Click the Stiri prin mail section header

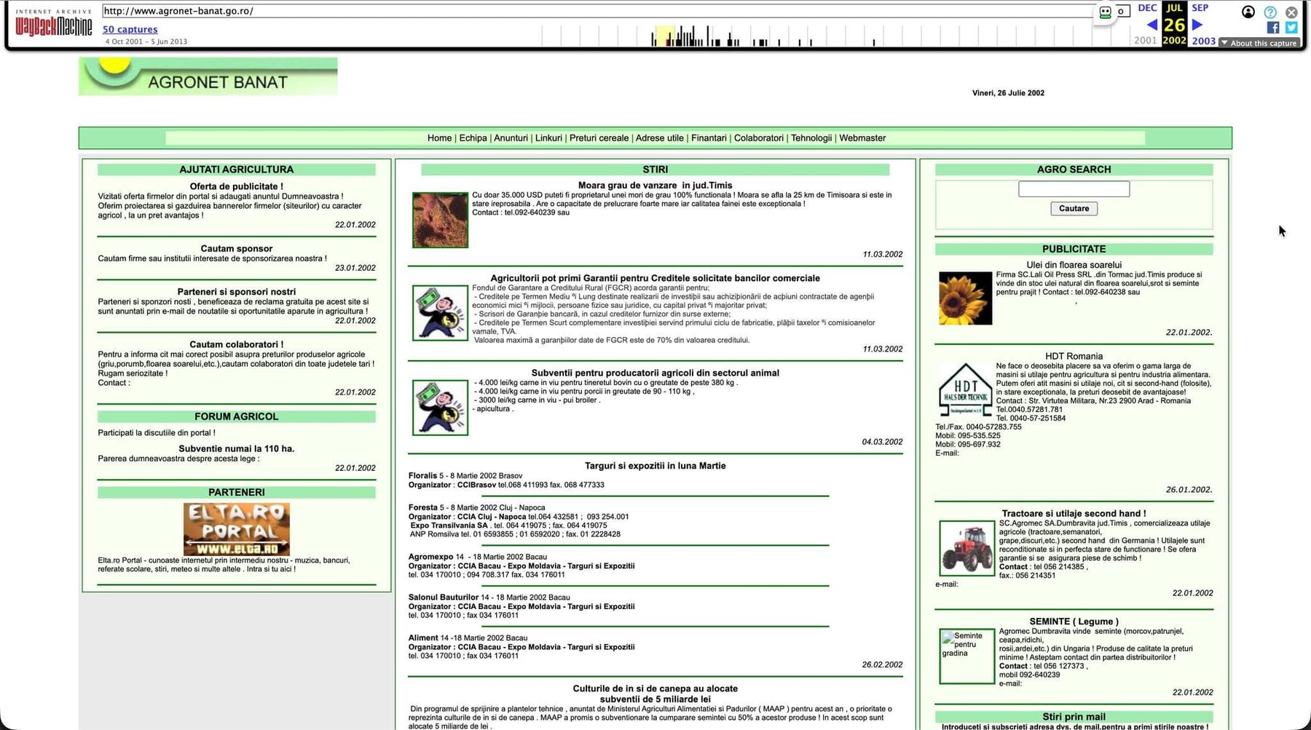[1074, 717]
